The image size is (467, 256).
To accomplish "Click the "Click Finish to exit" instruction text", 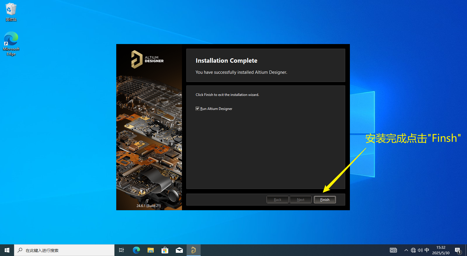I will pyautogui.click(x=227, y=95).
